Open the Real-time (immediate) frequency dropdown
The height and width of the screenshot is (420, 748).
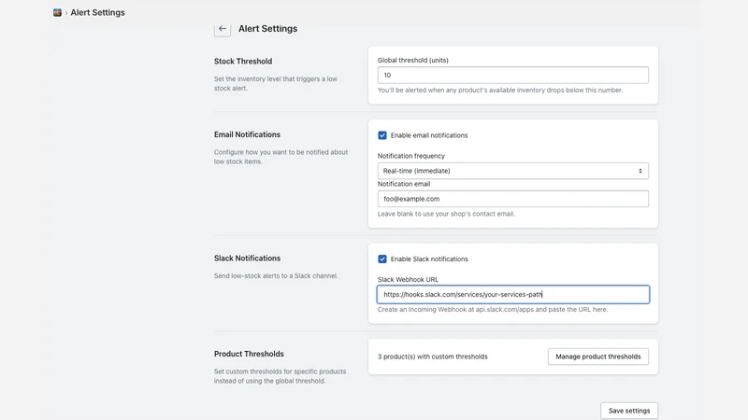(512, 171)
